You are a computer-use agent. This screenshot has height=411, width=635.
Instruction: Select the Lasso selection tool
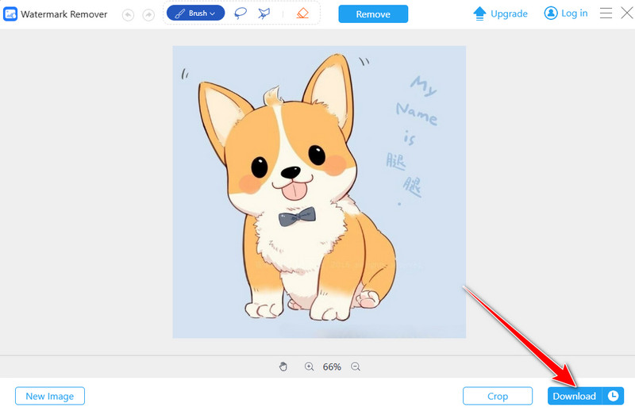coord(241,13)
